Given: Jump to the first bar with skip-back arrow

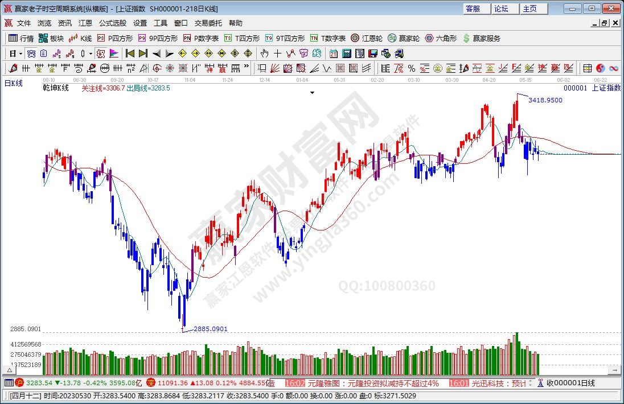Looking at the screenshot, I should pos(130,53).
